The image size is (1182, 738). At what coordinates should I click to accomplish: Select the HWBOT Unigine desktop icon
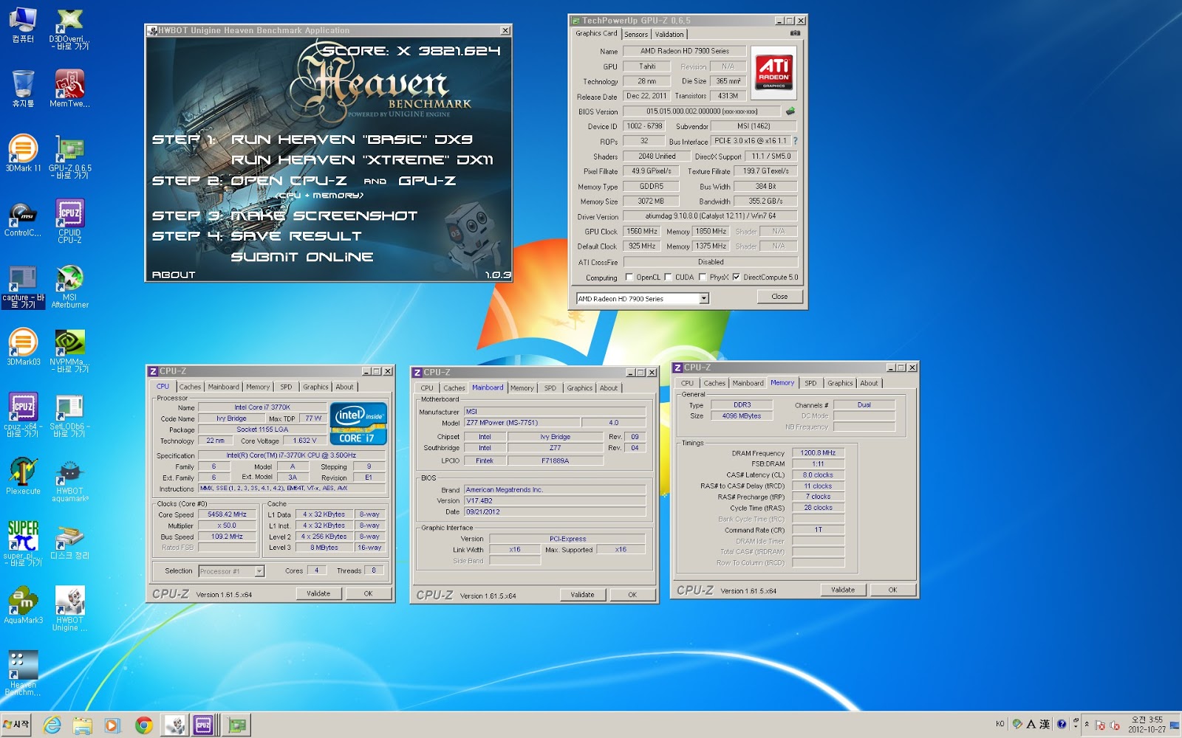[x=69, y=610]
